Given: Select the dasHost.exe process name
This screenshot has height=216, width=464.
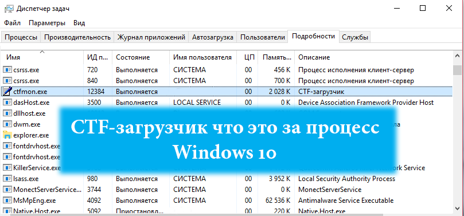Looking at the screenshot, I should pos(32,103).
